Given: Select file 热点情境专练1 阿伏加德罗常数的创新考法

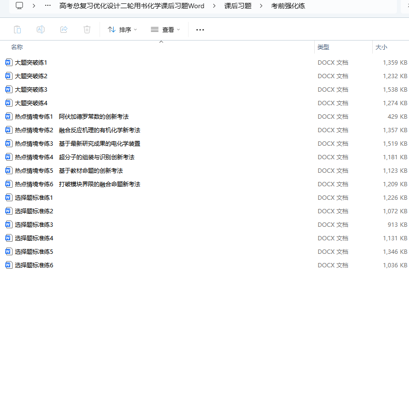Looking at the screenshot, I should click(72, 116).
